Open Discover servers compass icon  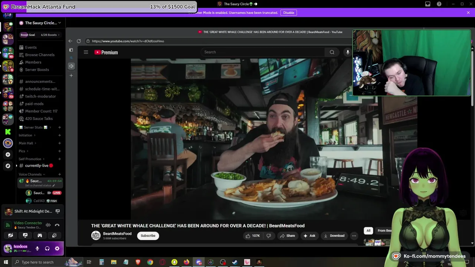click(8, 166)
